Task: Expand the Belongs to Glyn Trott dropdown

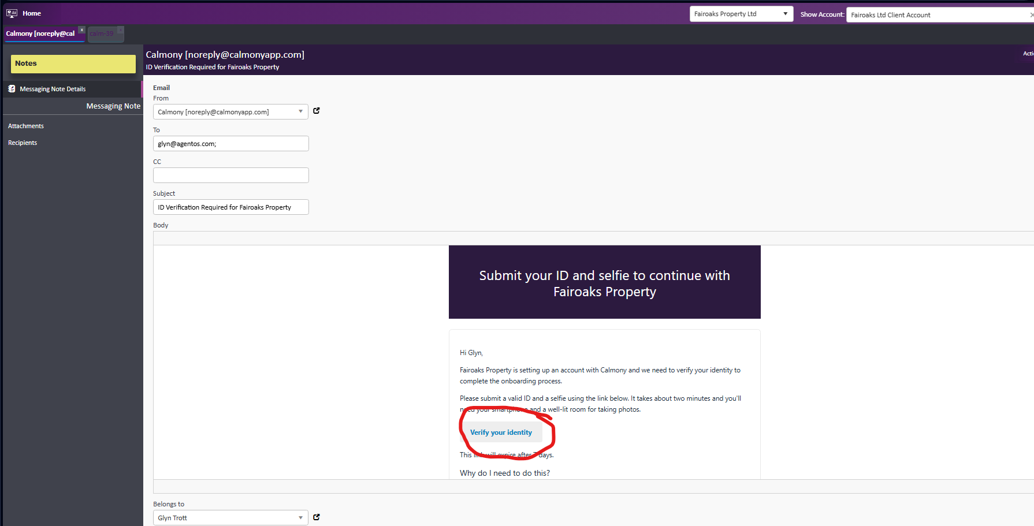Action: 300,518
